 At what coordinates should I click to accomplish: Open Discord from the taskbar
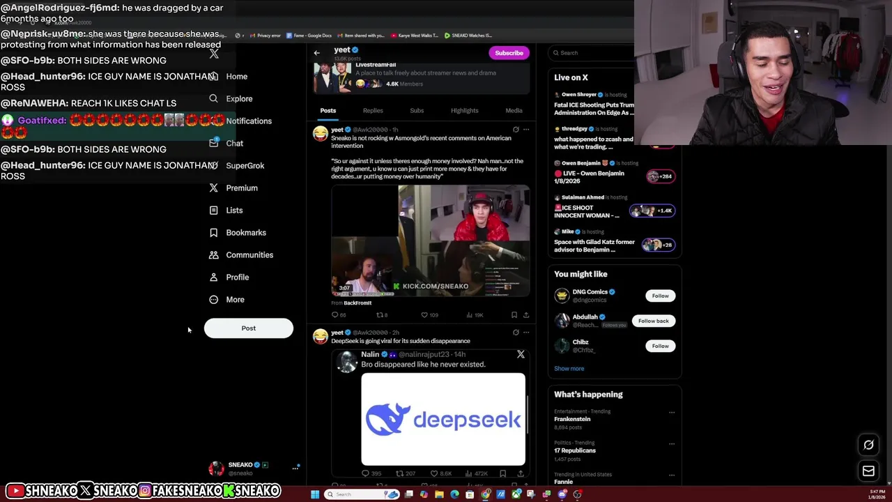pos(562,494)
